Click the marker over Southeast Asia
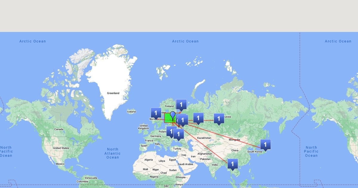 coord(232,164)
